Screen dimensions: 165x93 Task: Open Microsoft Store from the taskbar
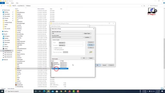coord(57,91)
